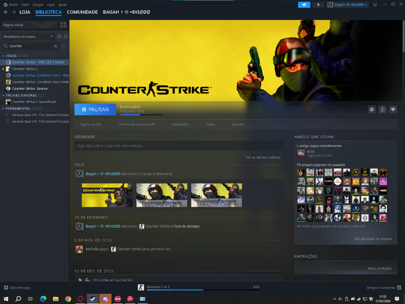
Task: Go back with the left arrow
Action: click(x=6, y=12)
